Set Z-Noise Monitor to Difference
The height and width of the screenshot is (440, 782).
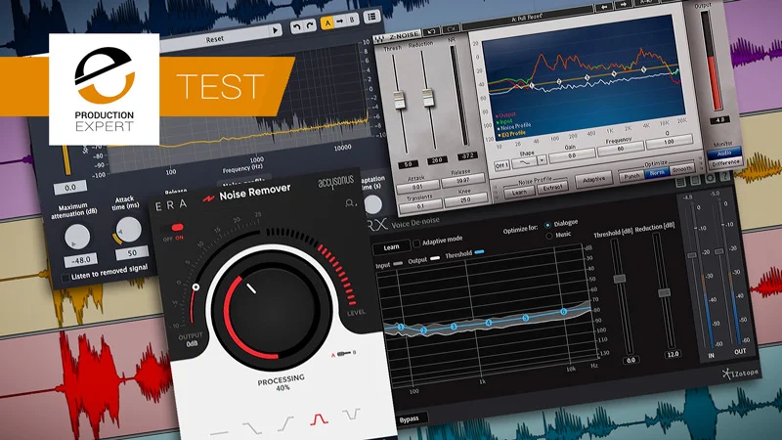click(x=725, y=162)
